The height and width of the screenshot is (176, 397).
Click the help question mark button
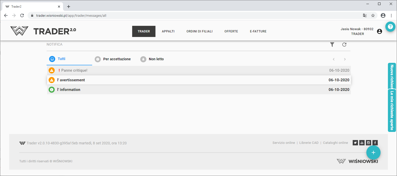(390, 27)
